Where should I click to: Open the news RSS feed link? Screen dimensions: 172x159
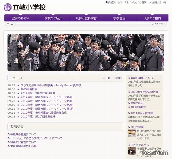(x=119, y=78)
